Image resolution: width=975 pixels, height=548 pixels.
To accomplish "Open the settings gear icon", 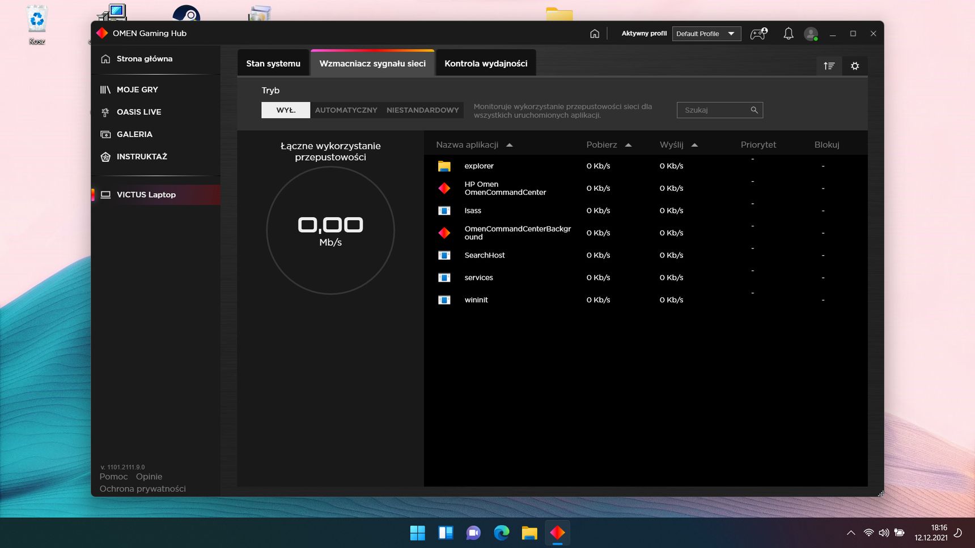I will pos(855,66).
